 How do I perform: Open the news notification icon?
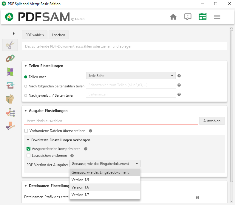click(188, 17)
